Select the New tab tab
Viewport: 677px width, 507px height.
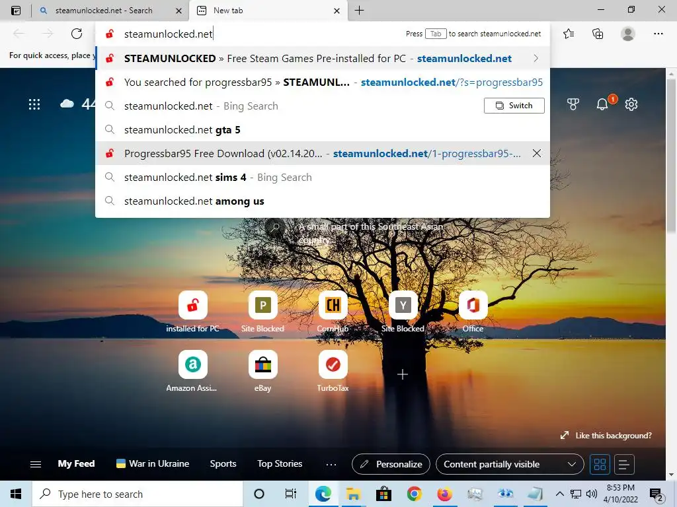tap(268, 11)
